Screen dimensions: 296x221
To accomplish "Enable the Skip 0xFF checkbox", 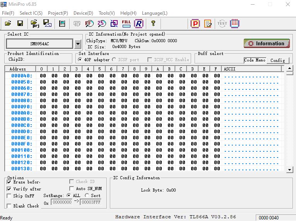I will point(9,196).
